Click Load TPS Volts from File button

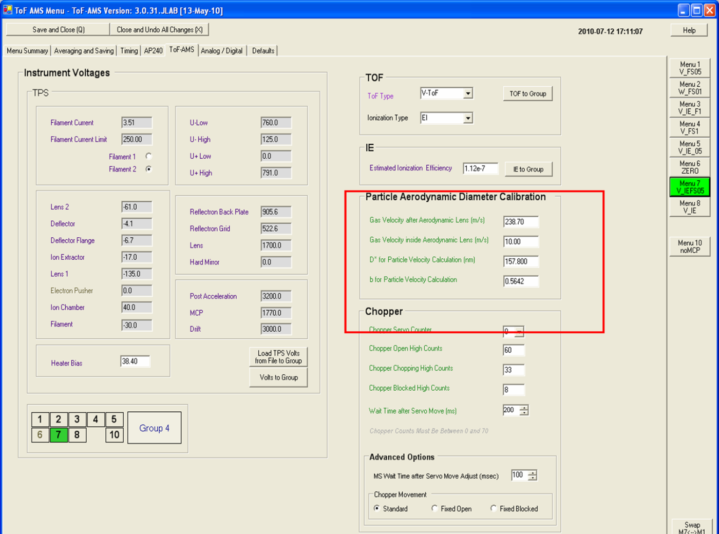278,357
